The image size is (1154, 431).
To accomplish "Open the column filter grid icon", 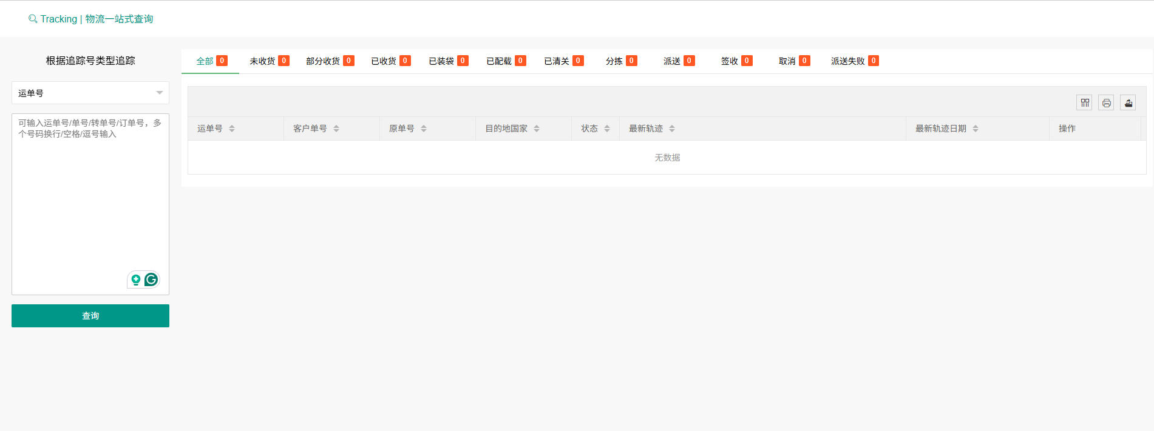I will [1084, 103].
